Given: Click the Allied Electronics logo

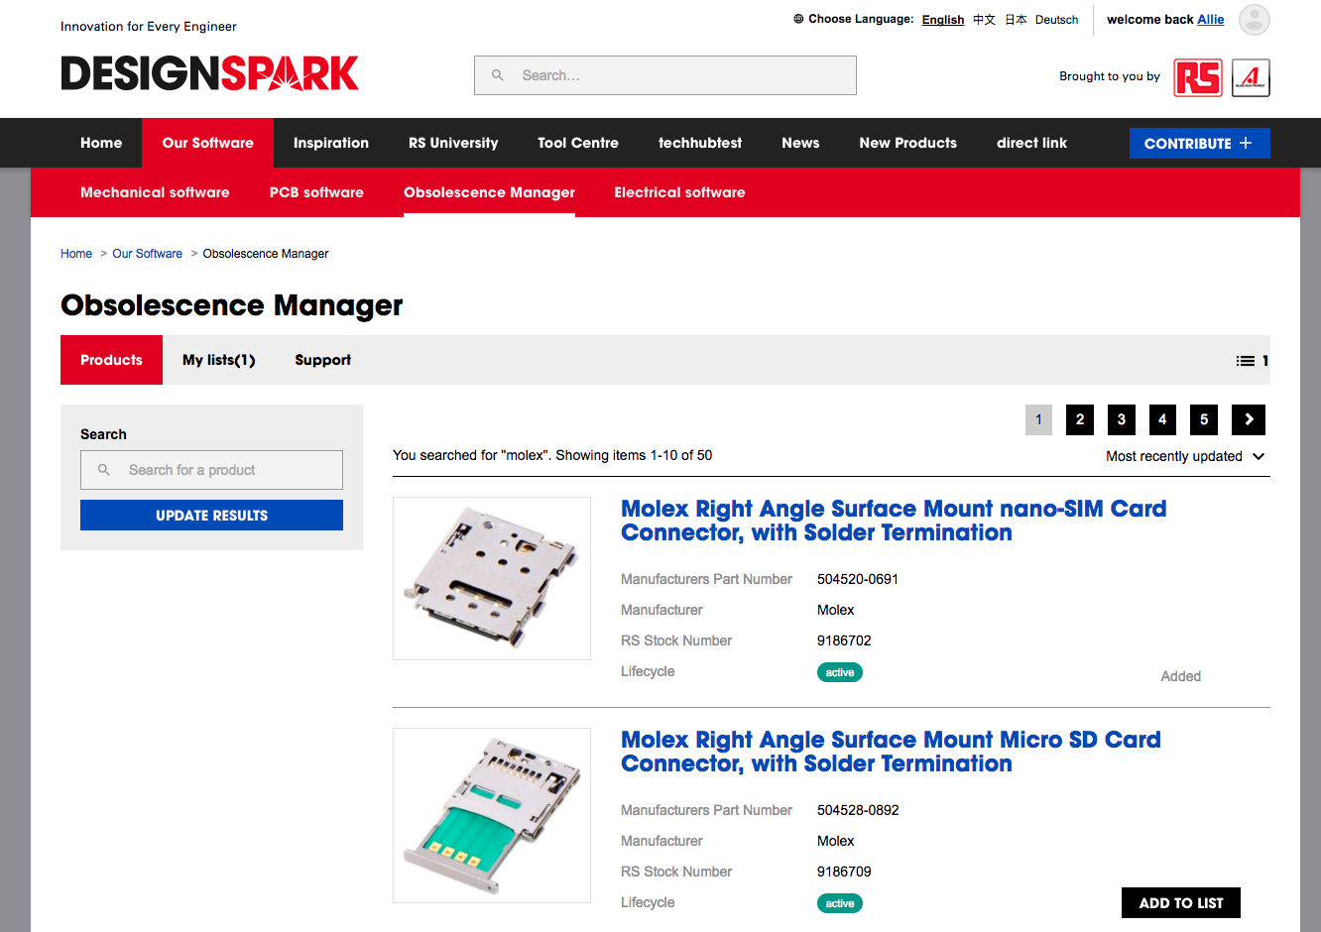Looking at the screenshot, I should click(1251, 77).
